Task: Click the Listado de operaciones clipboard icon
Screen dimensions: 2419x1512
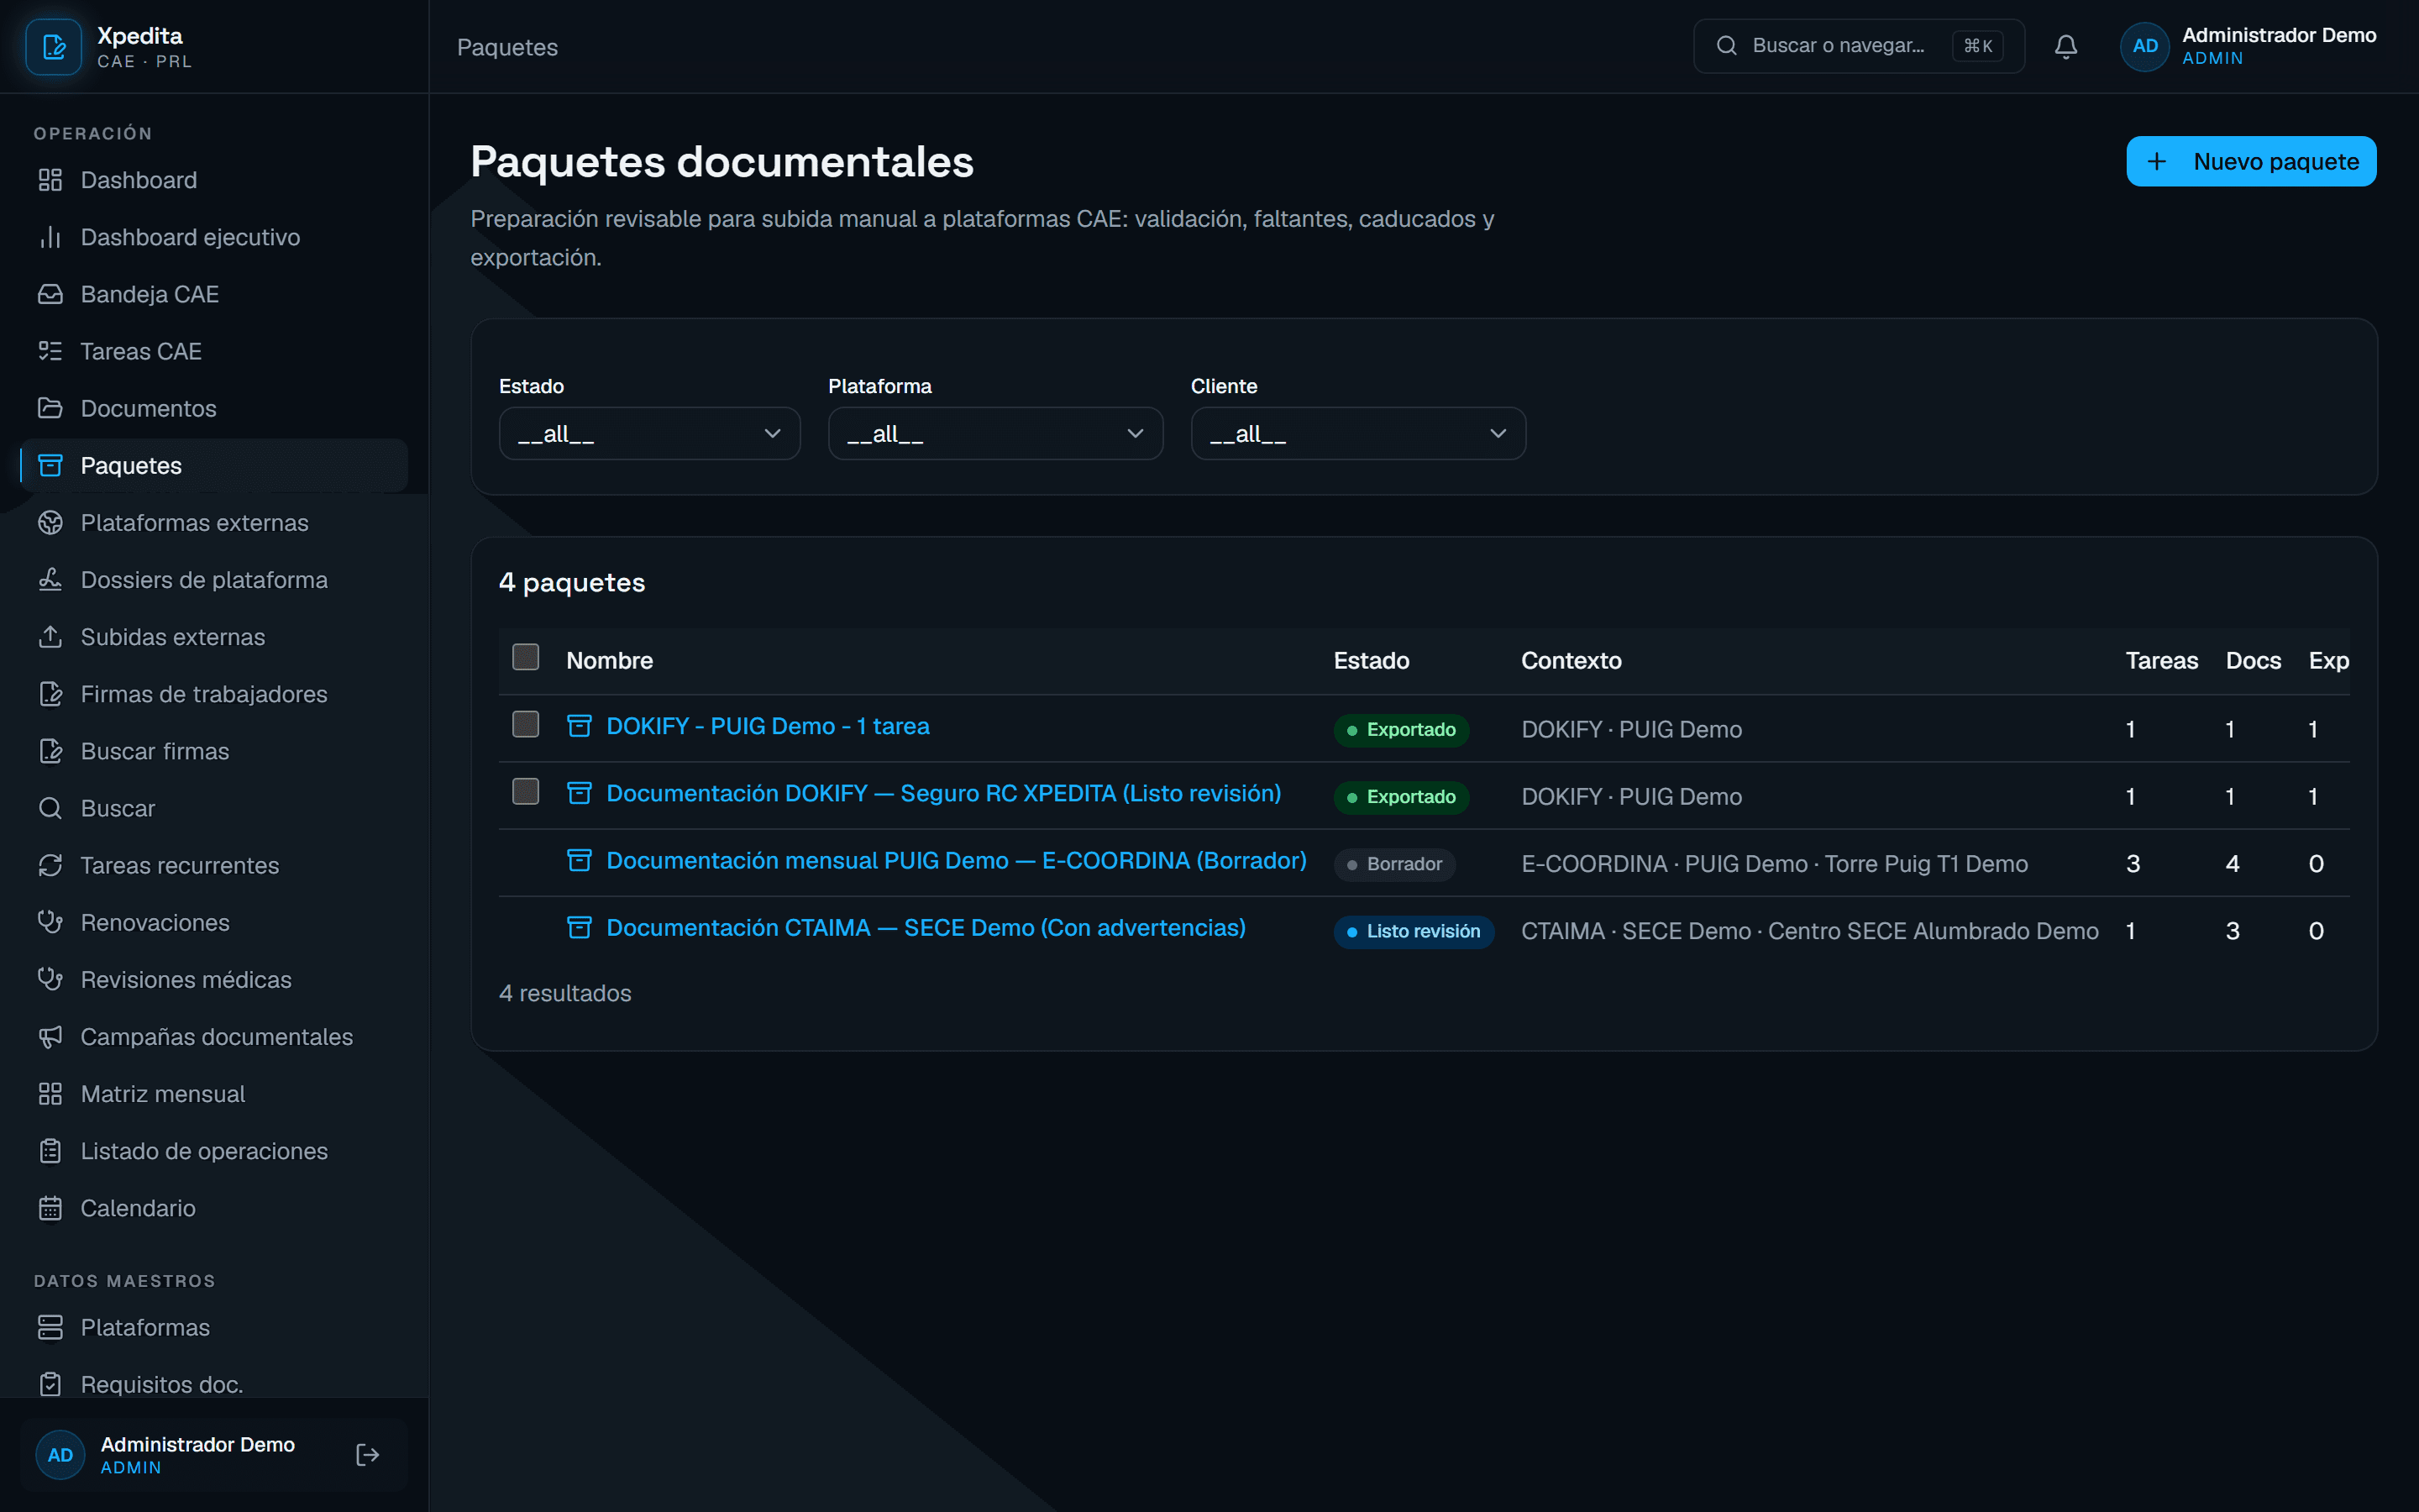Action: click(x=50, y=1150)
